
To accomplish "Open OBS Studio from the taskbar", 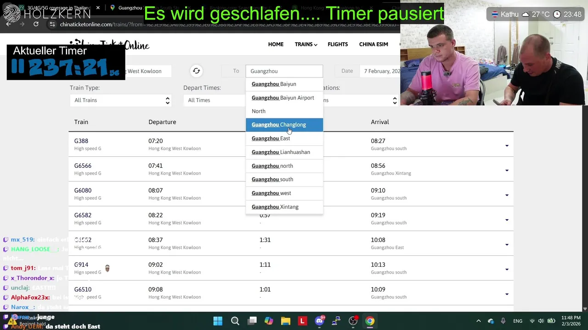I will click(x=353, y=321).
